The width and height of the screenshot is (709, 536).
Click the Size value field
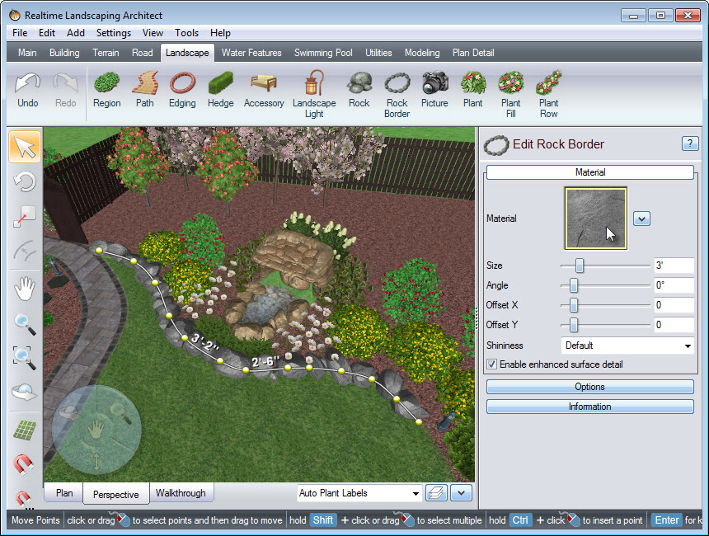pos(674,266)
